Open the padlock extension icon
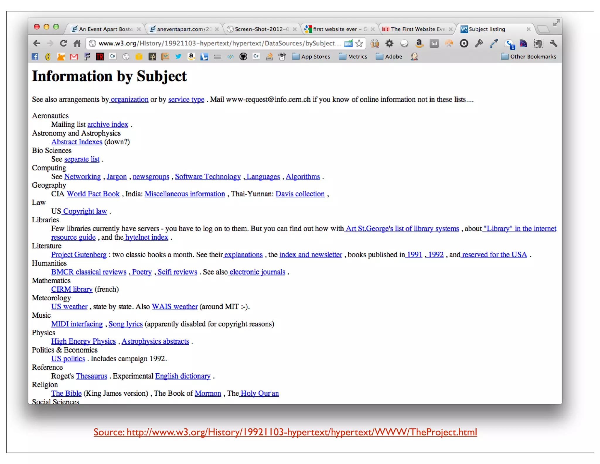 tap(374, 43)
